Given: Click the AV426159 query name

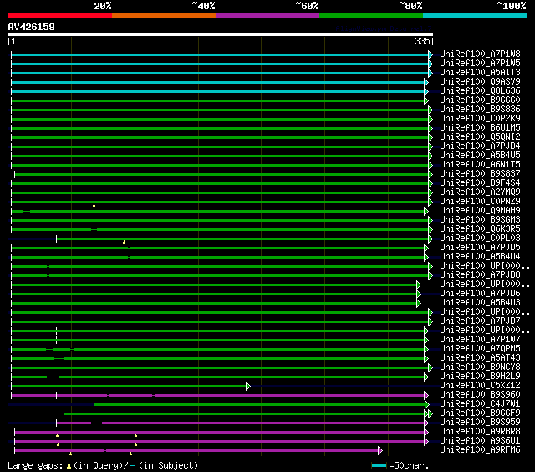Looking at the screenshot, I should tap(32, 27).
